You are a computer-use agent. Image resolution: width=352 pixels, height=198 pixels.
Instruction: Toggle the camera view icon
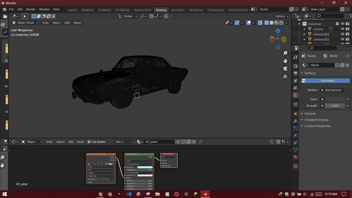(x=285, y=69)
